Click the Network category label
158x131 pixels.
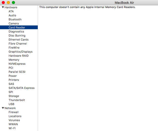(10, 108)
